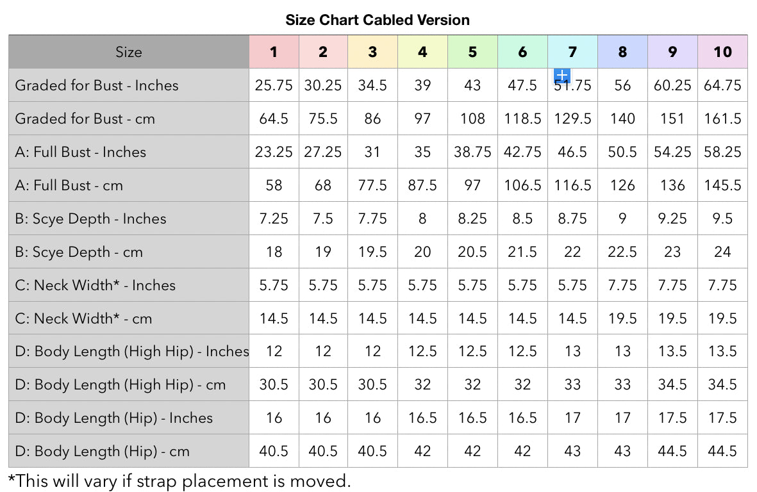Select the yellow size 3 header cell

coord(372,52)
